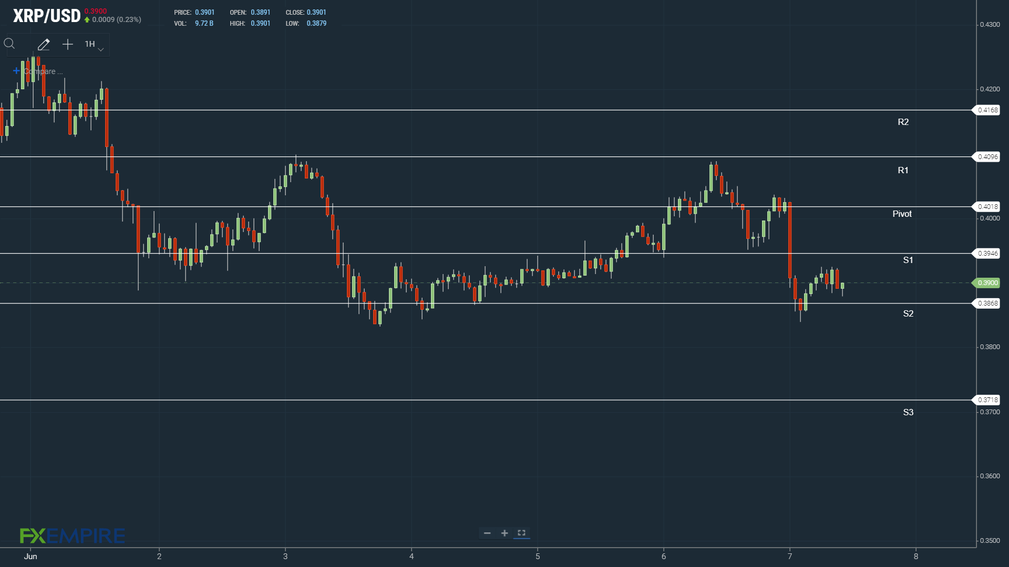Click the Jun date on time axis
Screen dimensions: 1009x567
click(x=30, y=556)
